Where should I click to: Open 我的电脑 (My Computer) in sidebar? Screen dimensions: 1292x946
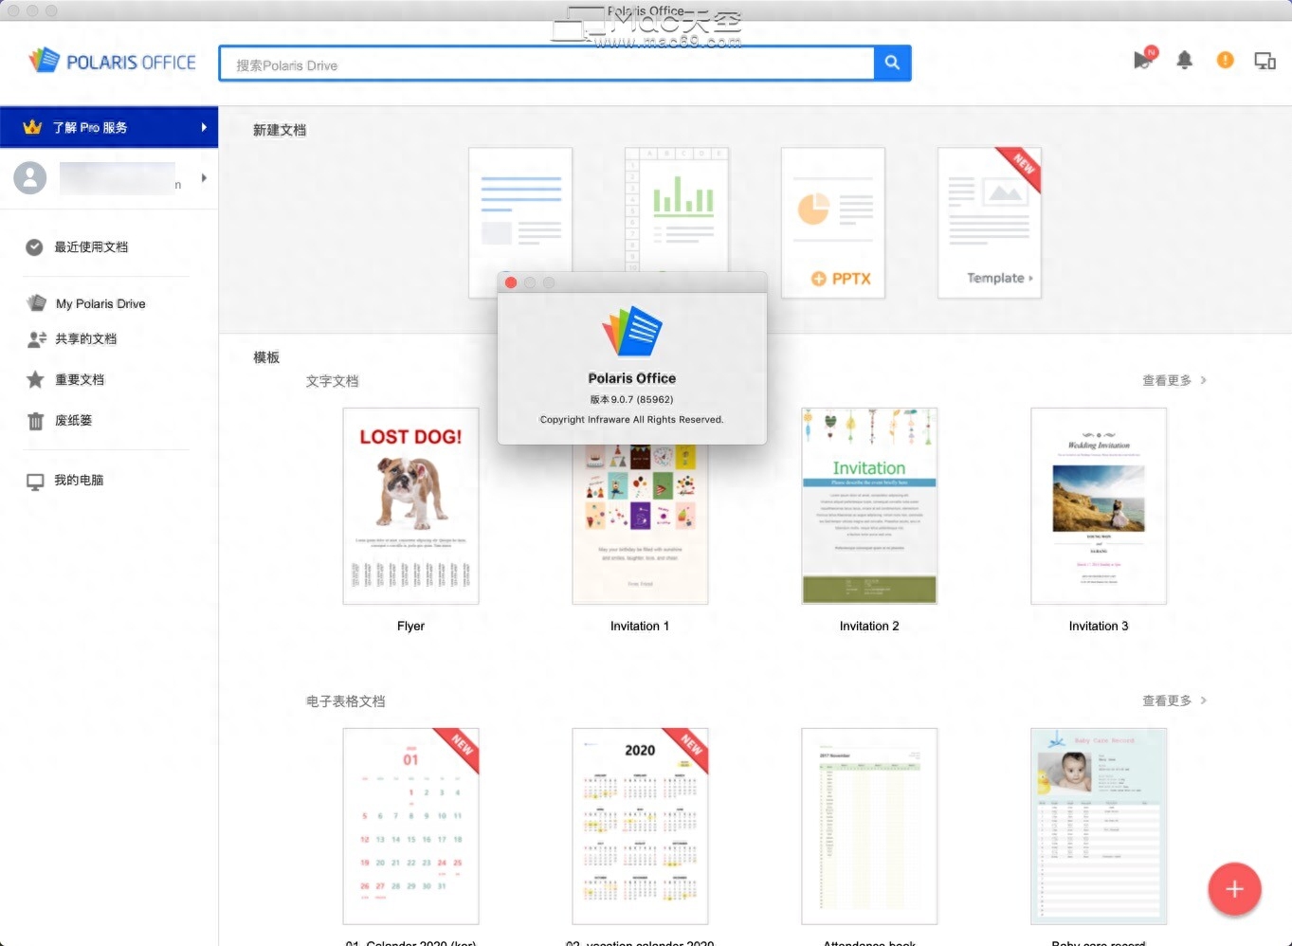tap(77, 481)
